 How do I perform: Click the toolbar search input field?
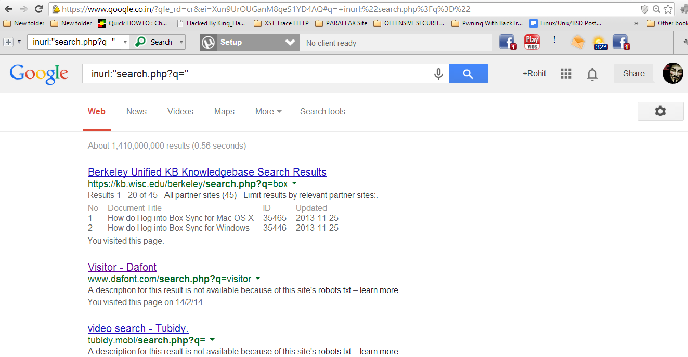[x=75, y=42]
